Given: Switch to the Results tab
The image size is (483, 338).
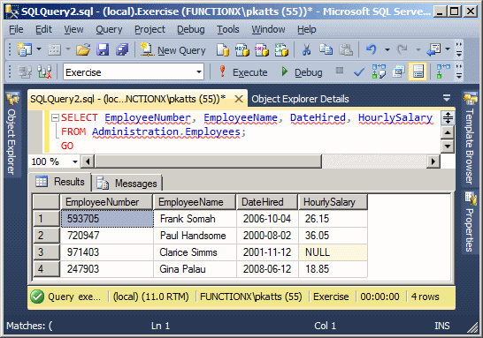Looking at the screenshot, I should (60, 182).
